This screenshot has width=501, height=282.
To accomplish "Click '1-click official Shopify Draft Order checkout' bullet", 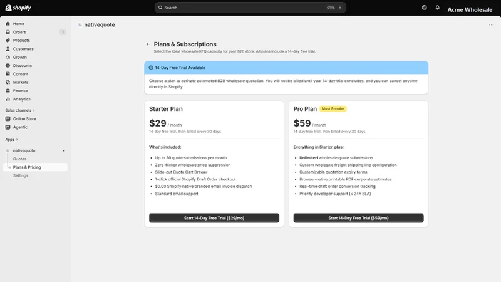I will (195, 179).
